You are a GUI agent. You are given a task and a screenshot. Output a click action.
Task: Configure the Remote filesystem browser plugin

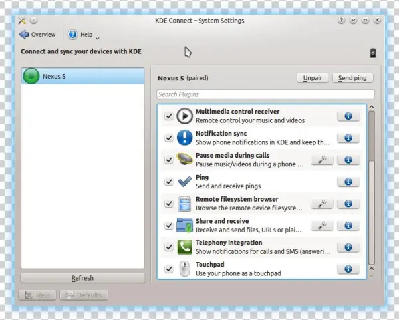[322, 204]
